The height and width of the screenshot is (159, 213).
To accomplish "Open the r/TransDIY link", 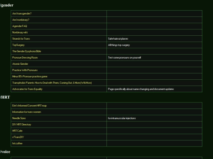I will (18, 137).
